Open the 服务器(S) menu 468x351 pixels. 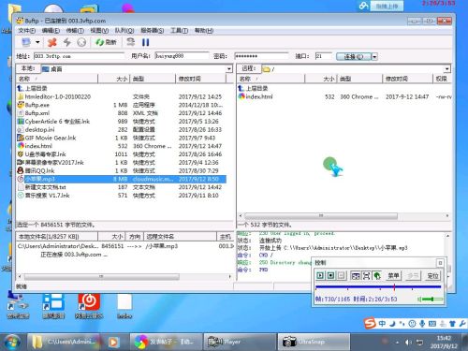(153, 31)
